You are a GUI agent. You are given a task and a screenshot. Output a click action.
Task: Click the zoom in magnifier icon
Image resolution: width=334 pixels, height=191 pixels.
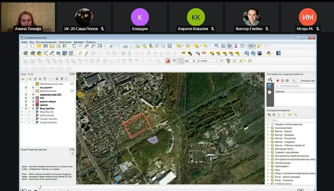112,46
